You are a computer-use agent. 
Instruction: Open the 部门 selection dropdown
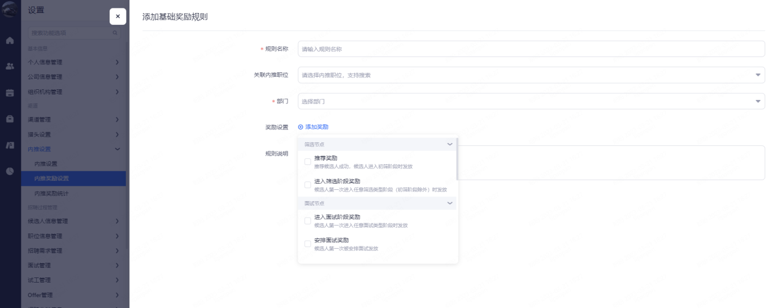click(x=531, y=101)
